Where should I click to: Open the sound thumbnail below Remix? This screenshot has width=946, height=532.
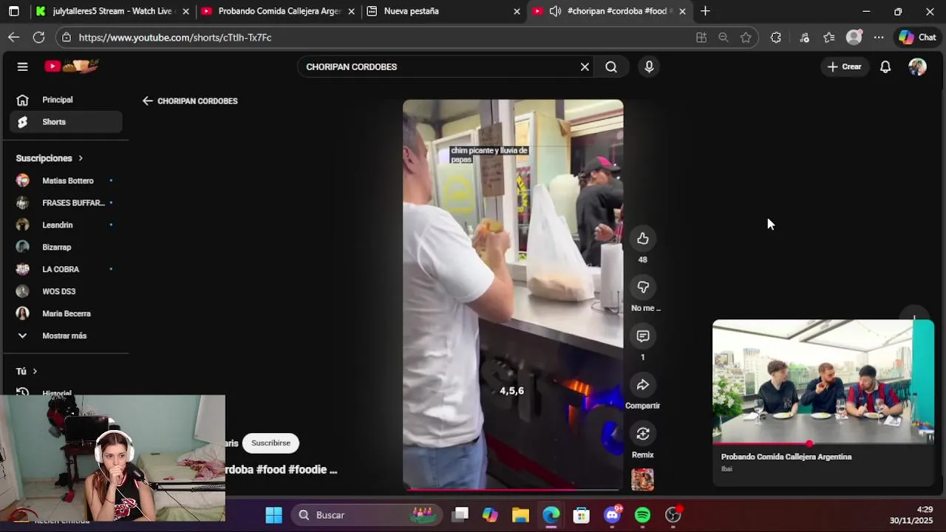point(642,480)
